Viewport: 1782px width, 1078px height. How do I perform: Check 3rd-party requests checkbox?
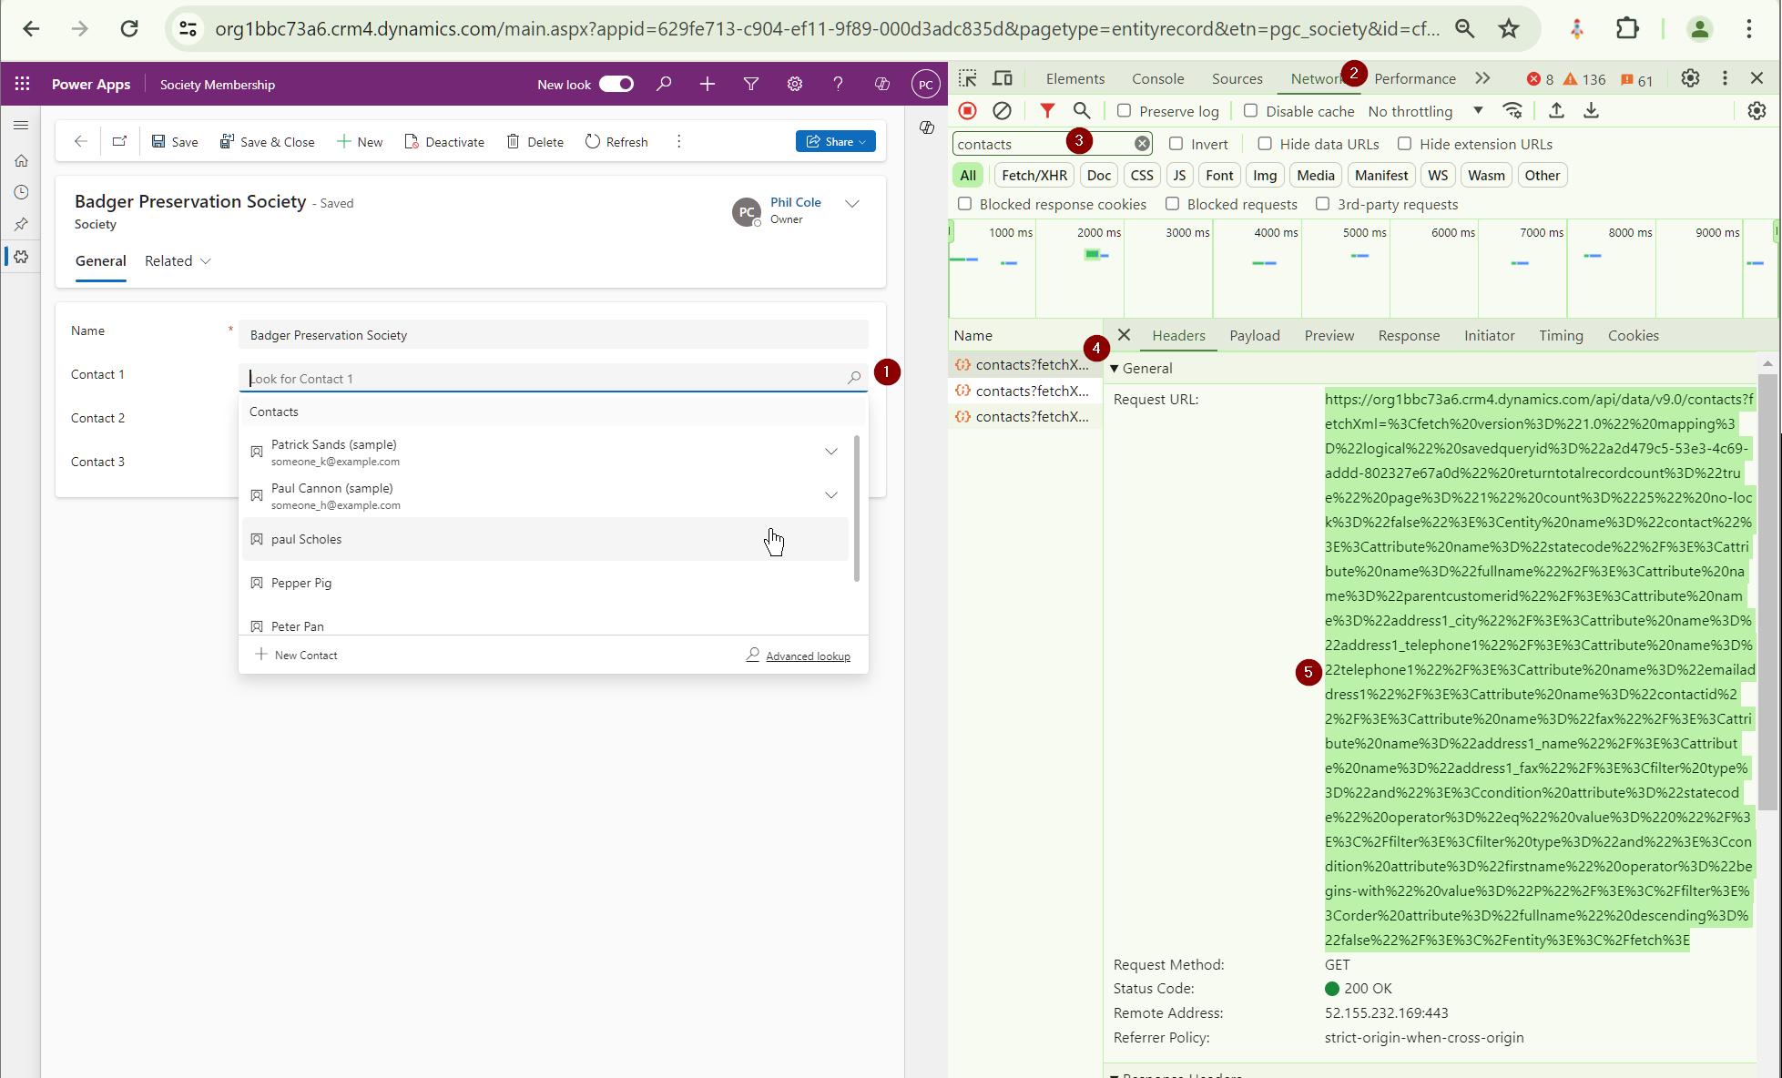point(1323,204)
